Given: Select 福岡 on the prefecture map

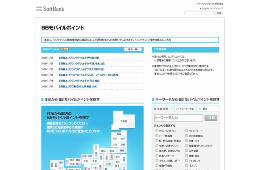Looking at the screenshot, I should point(61,162).
